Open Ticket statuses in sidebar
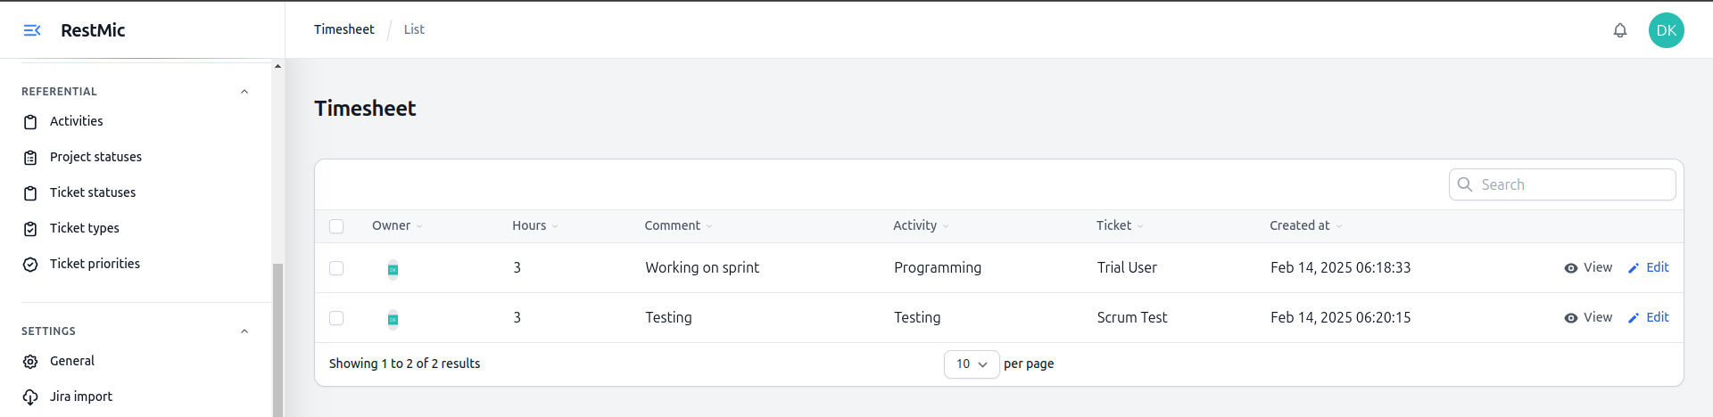The image size is (1713, 417). [x=93, y=192]
